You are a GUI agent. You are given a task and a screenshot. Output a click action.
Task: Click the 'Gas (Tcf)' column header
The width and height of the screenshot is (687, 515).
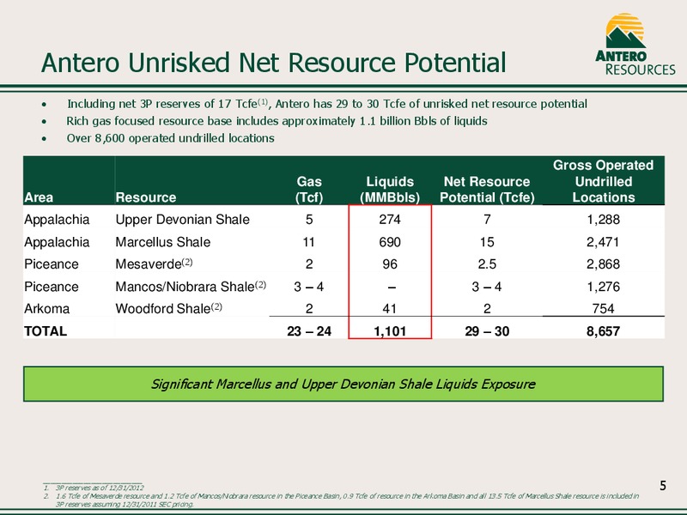pos(309,190)
